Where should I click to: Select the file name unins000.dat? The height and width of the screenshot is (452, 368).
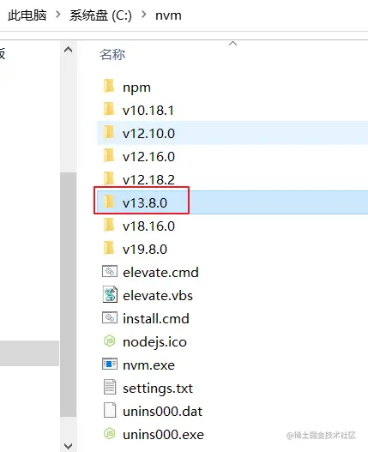click(x=162, y=412)
